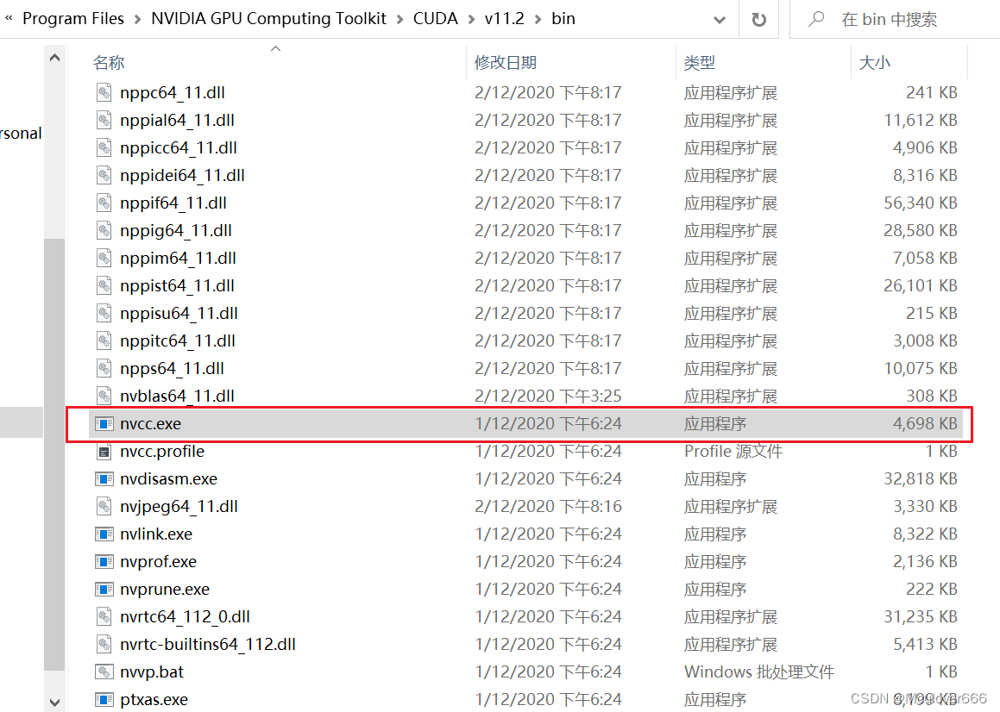Expand the arrow after CUDA breadcrumb
This screenshot has height=712, width=1000.
471,20
